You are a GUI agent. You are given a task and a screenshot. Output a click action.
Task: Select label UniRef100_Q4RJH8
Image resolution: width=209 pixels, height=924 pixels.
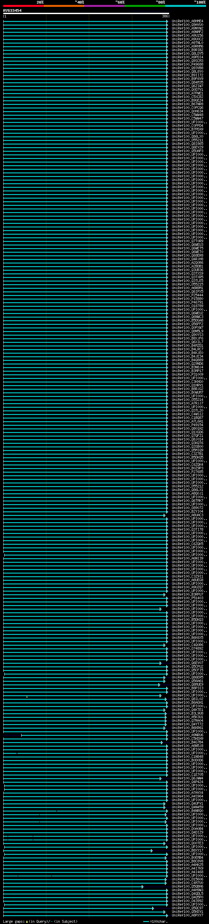pyautogui.click(x=187, y=259)
